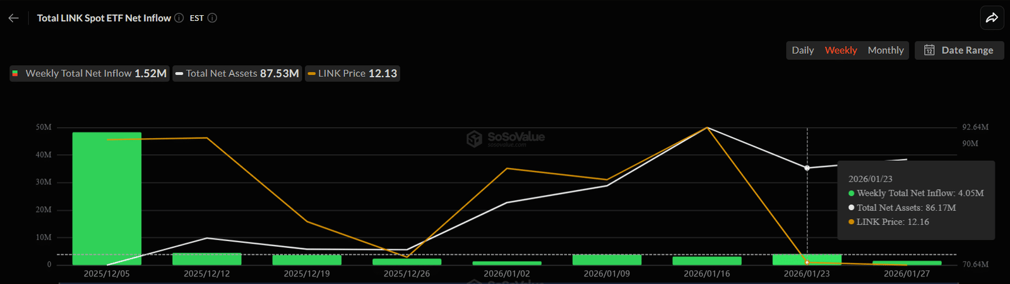The width and height of the screenshot is (1010, 284).
Task: Click the 2026/01/27 green bar
Action: pos(906,263)
